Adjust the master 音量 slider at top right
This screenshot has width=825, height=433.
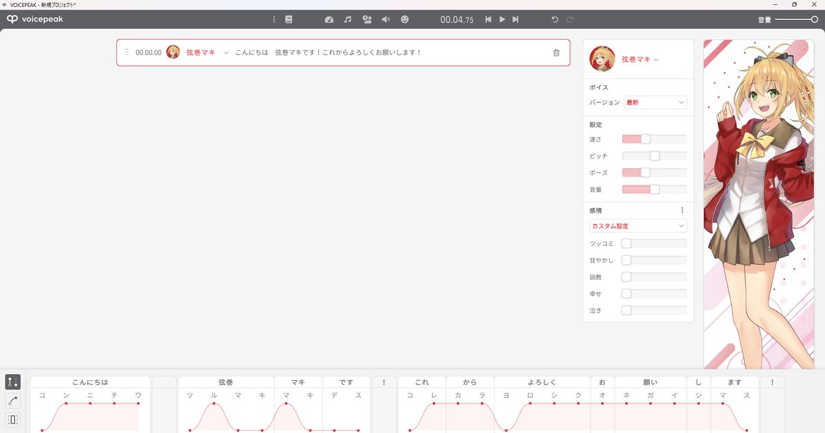(x=796, y=19)
